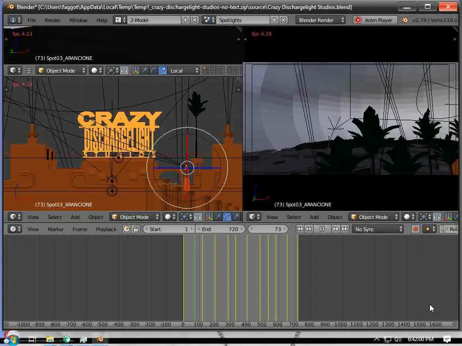
Task: Open the timeline Marker menu
Action: pyautogui.click(x=55, y=229)
